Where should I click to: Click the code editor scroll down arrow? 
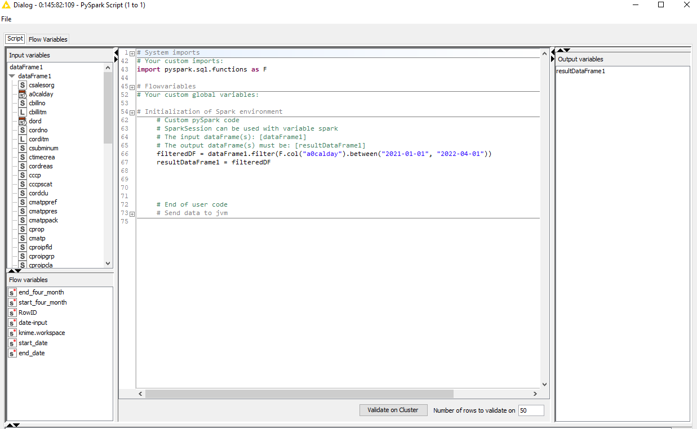click(x=544, y=385)
